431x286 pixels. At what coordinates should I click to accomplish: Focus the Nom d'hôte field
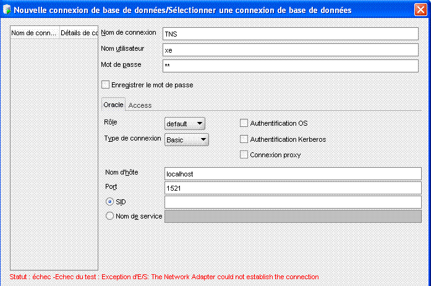293,174
